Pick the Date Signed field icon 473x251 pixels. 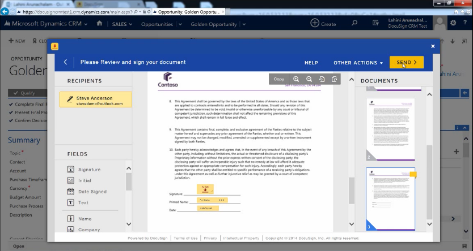point(70,192)
